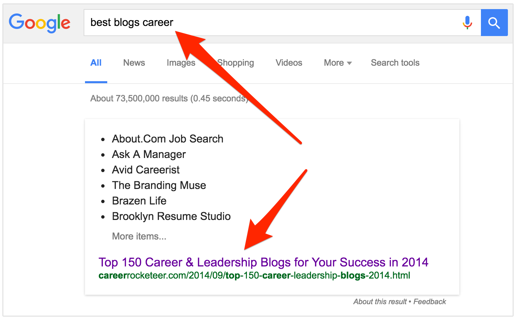Click Brooklyn Resume Studio list entry
The image size is (516, 320).
point(171,216)
